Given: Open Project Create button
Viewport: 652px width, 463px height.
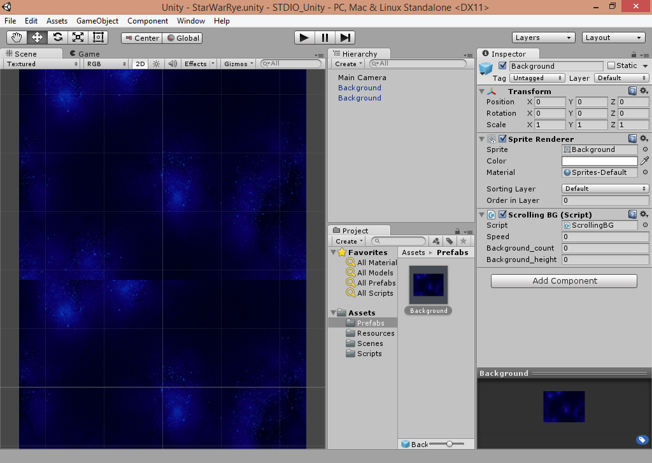Looking at the screenshot, I should coord(349,241).
